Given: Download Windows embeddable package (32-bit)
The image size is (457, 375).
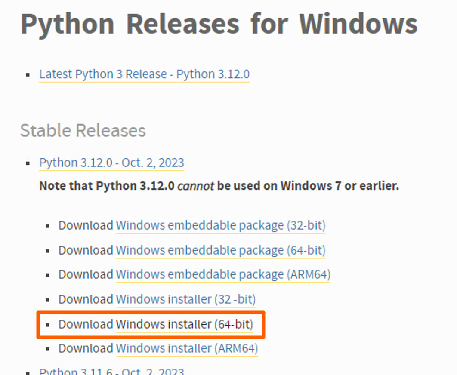Looking at the screenshot, I should click(221, 225).
